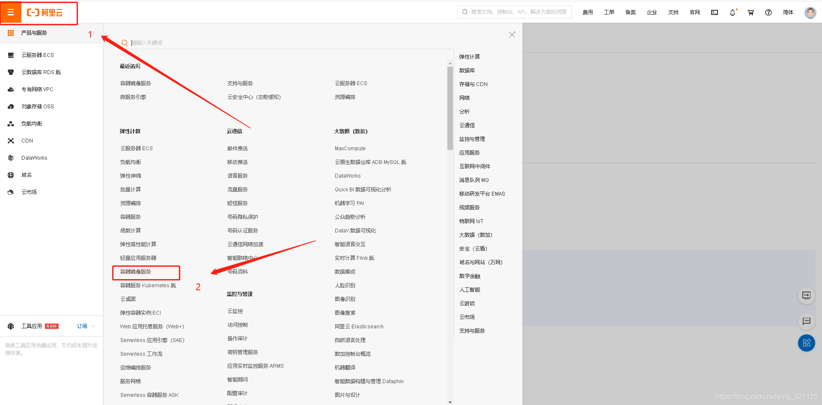
Task: Open the 企业 top menu
Action: [x=652, y=12]
